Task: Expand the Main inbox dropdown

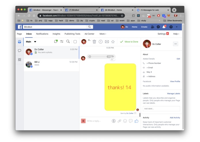Action: tap(35, 42)
